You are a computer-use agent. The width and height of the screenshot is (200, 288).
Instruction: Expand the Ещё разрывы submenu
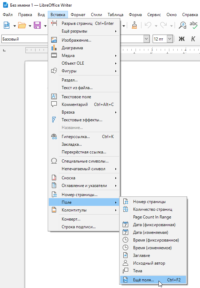pos(84,31)
